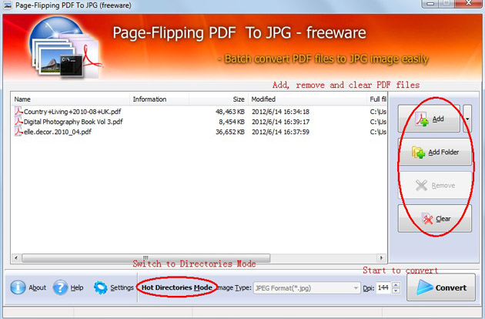Click the horizontal scrollbar right arrow
485x319 pixels.
(x=381, y=257)
